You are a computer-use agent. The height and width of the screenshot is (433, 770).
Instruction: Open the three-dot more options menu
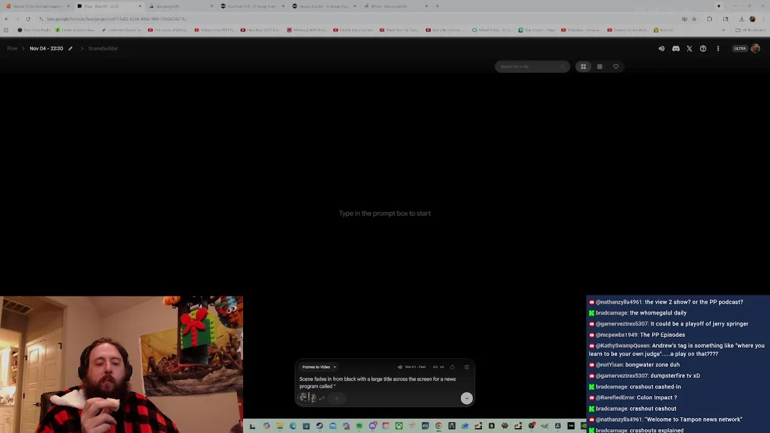point(718,49)
